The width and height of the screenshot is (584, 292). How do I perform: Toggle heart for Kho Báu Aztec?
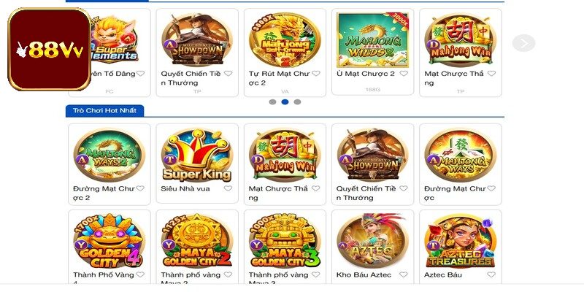click(404, 274)
